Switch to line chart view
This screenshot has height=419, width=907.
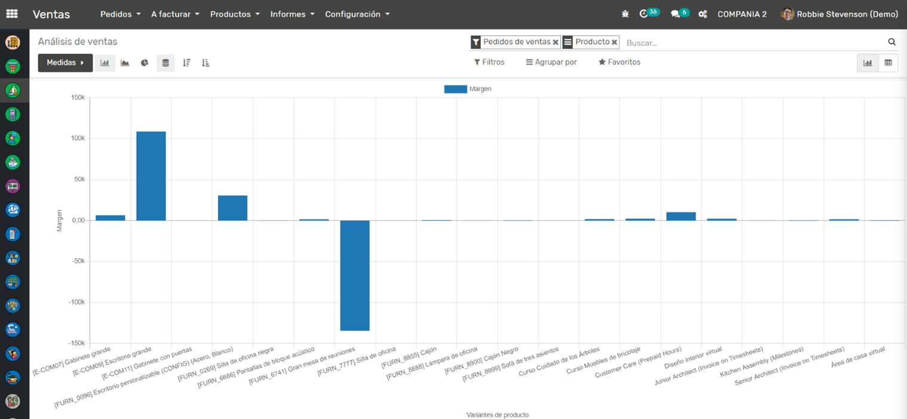(x=125, y=63)
